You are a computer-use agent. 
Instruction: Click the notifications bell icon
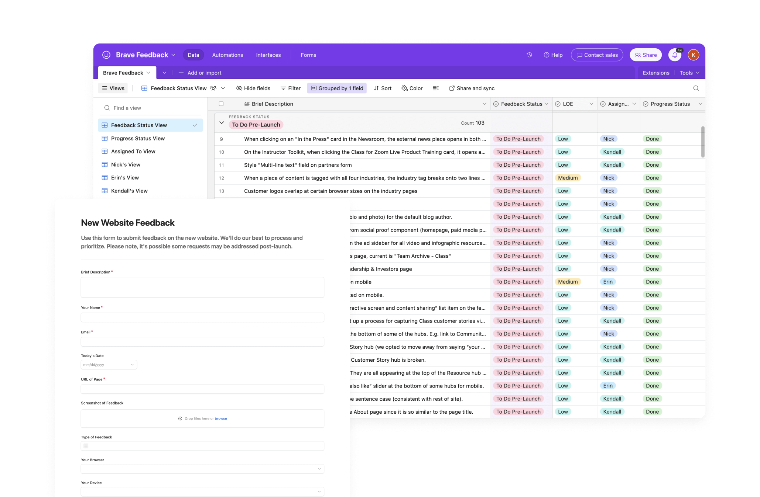tap(675, 55)
